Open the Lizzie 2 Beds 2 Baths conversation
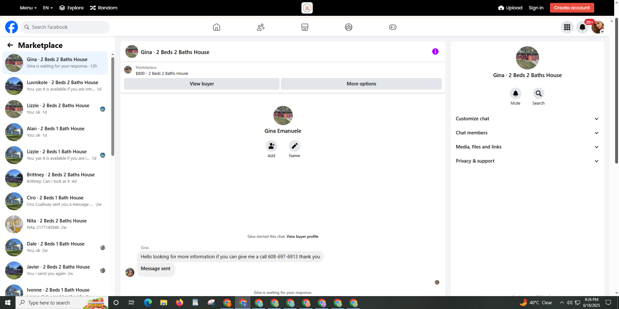619x309 pixels. pyautogui.click(x=55, y=109)
